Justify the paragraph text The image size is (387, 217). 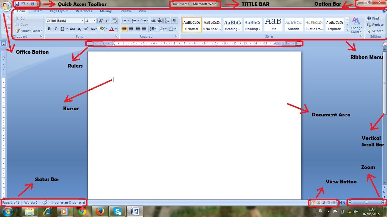point(144,29)
